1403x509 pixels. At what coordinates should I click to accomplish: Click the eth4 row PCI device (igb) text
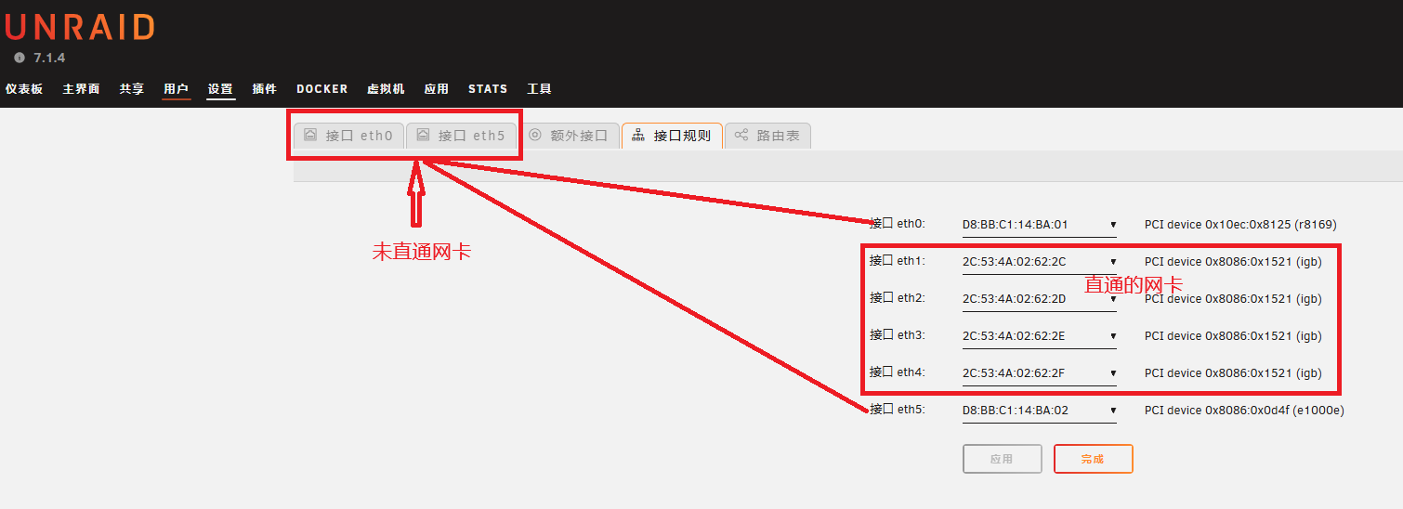click(1233, 373)
